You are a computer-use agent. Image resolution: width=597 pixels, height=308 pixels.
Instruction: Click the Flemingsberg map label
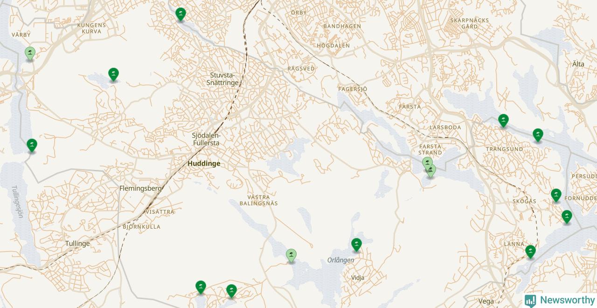(x=140, y=189)
